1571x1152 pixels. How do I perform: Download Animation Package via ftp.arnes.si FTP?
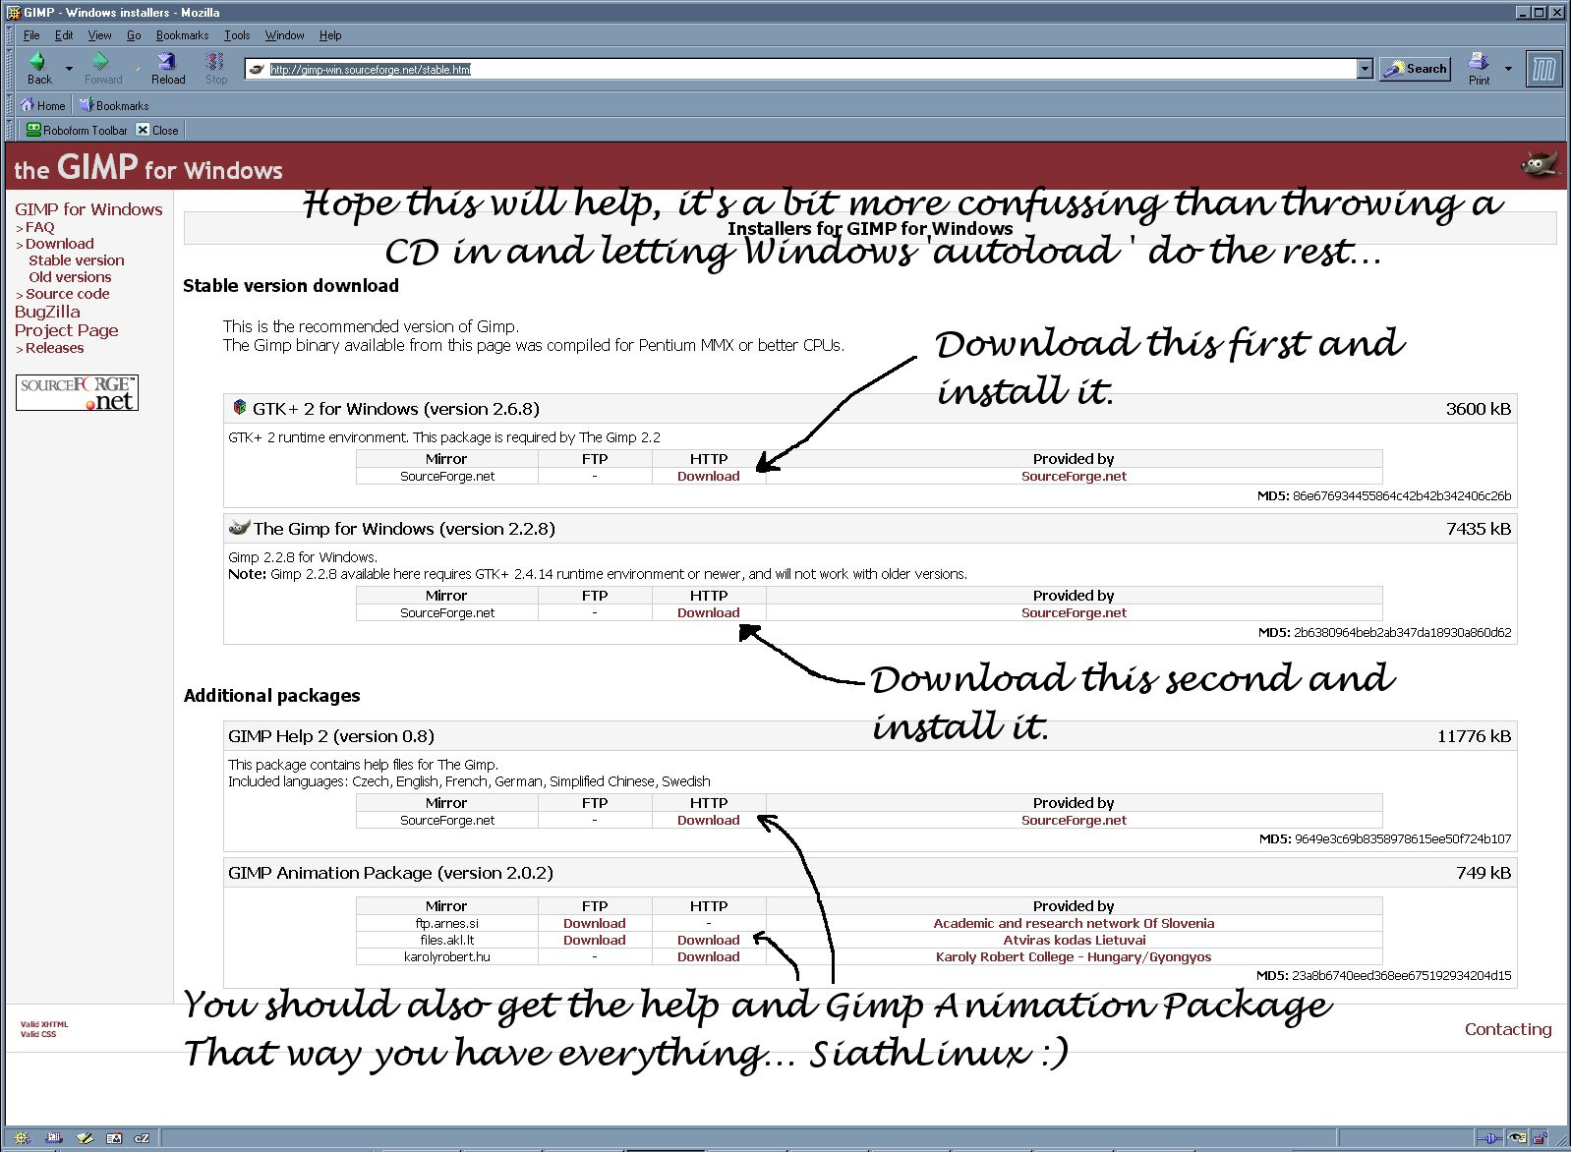click(x=594, y=923)
